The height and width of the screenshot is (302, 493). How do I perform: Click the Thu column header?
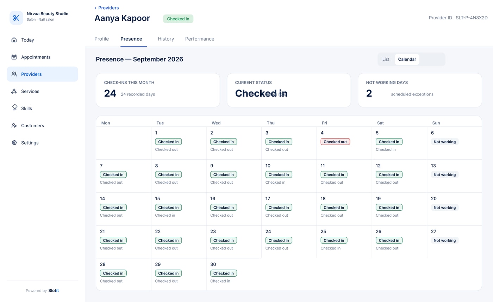pyautogui.click(x=271, y=123)
